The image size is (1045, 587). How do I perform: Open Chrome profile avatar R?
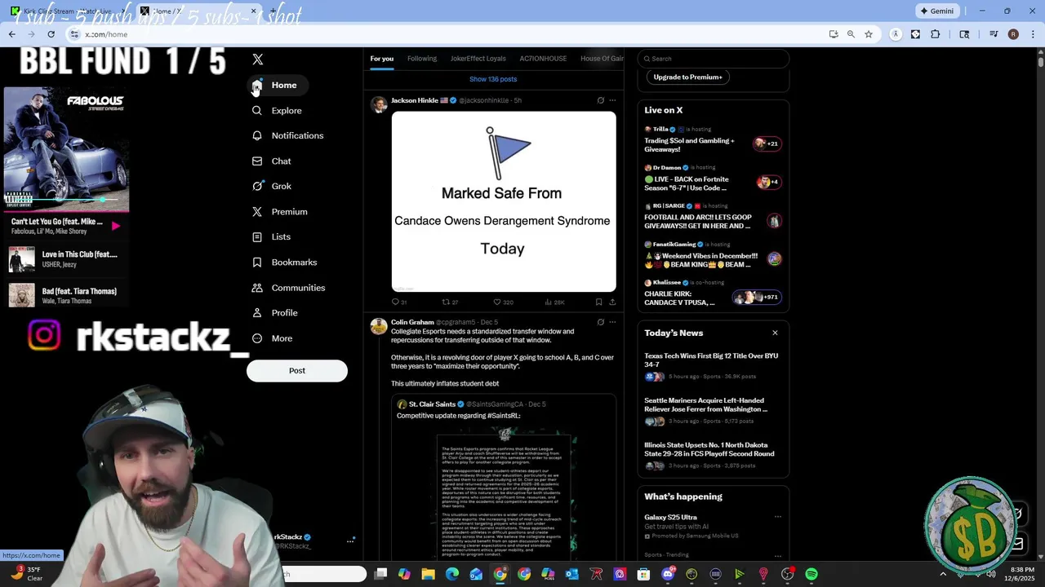coord(1013,34)
